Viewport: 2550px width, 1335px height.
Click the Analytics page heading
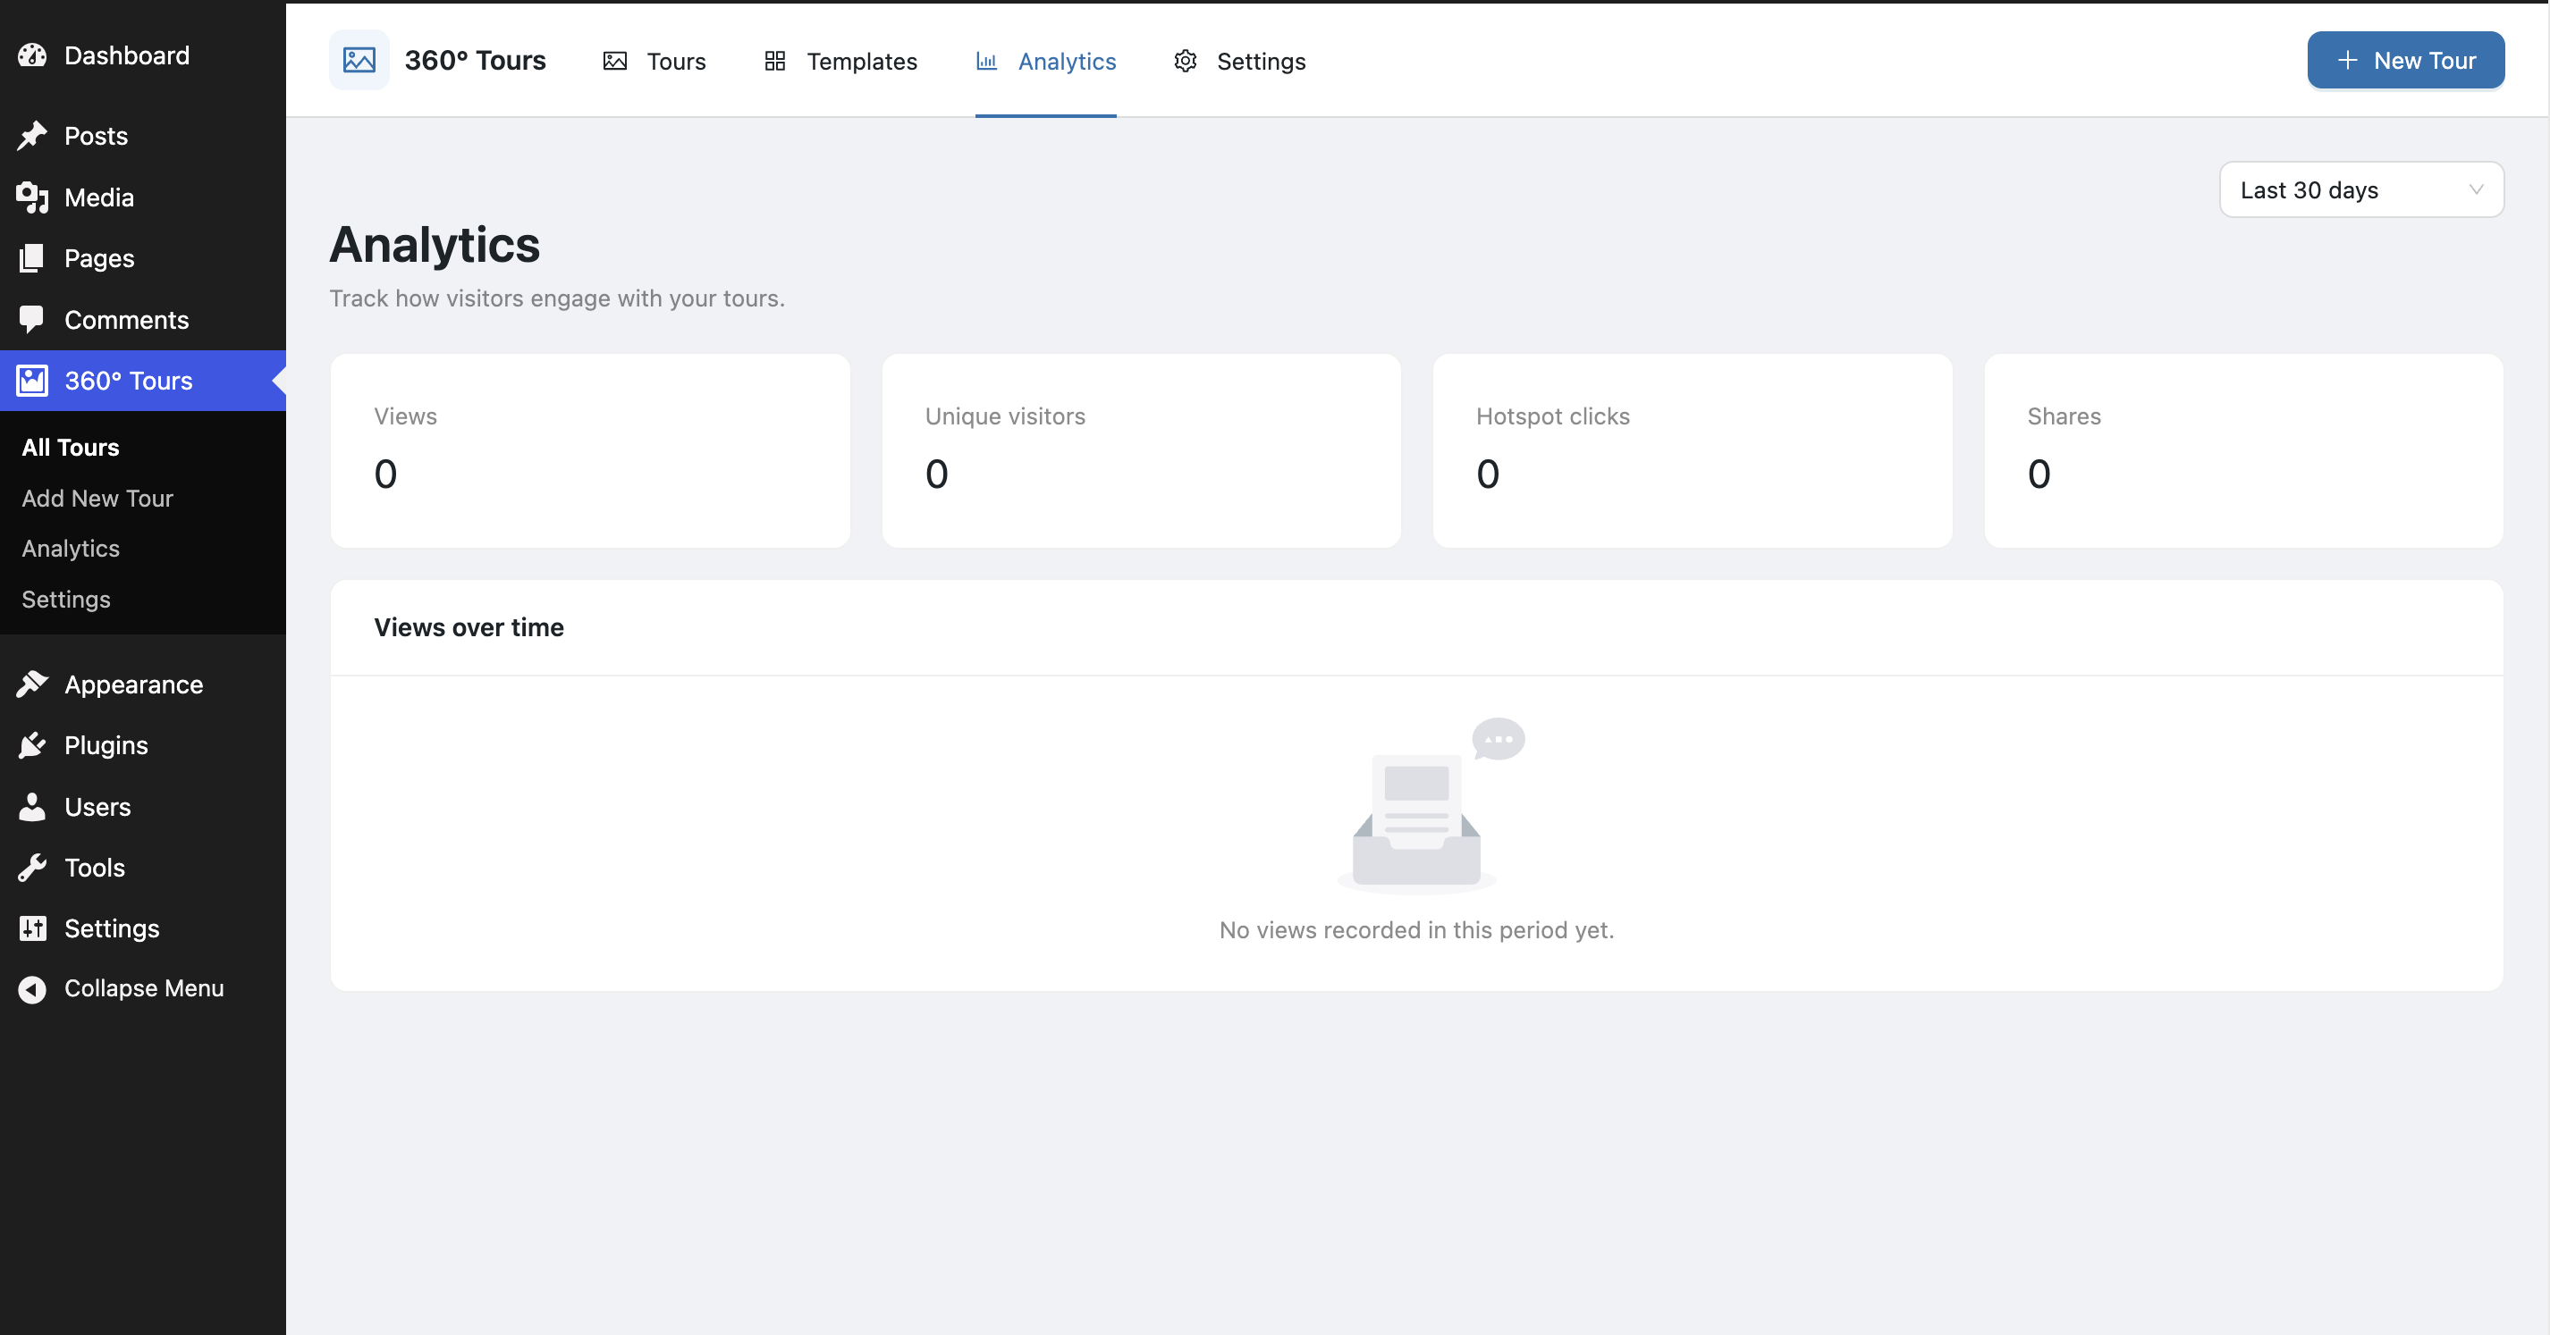tap(435, 245)
